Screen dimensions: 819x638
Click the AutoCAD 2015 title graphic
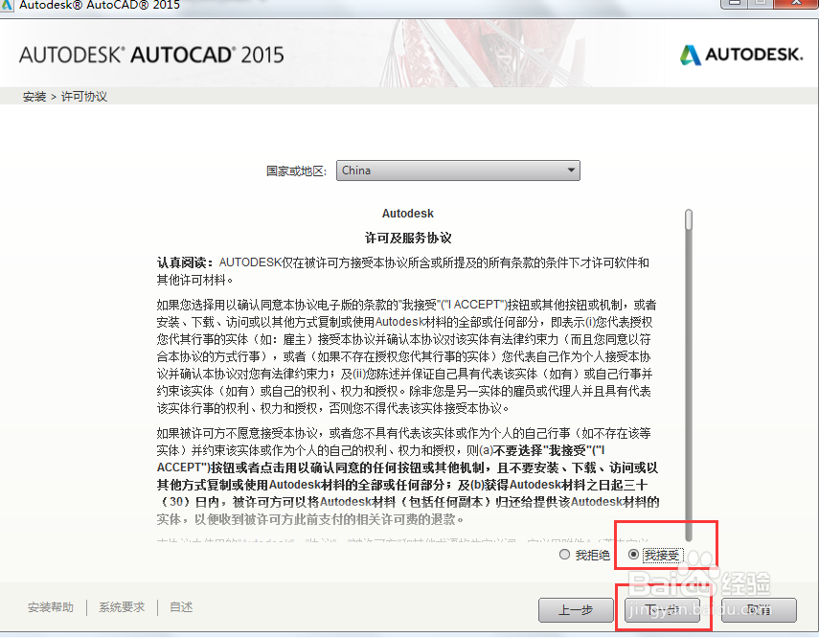[x=149, y=54]
